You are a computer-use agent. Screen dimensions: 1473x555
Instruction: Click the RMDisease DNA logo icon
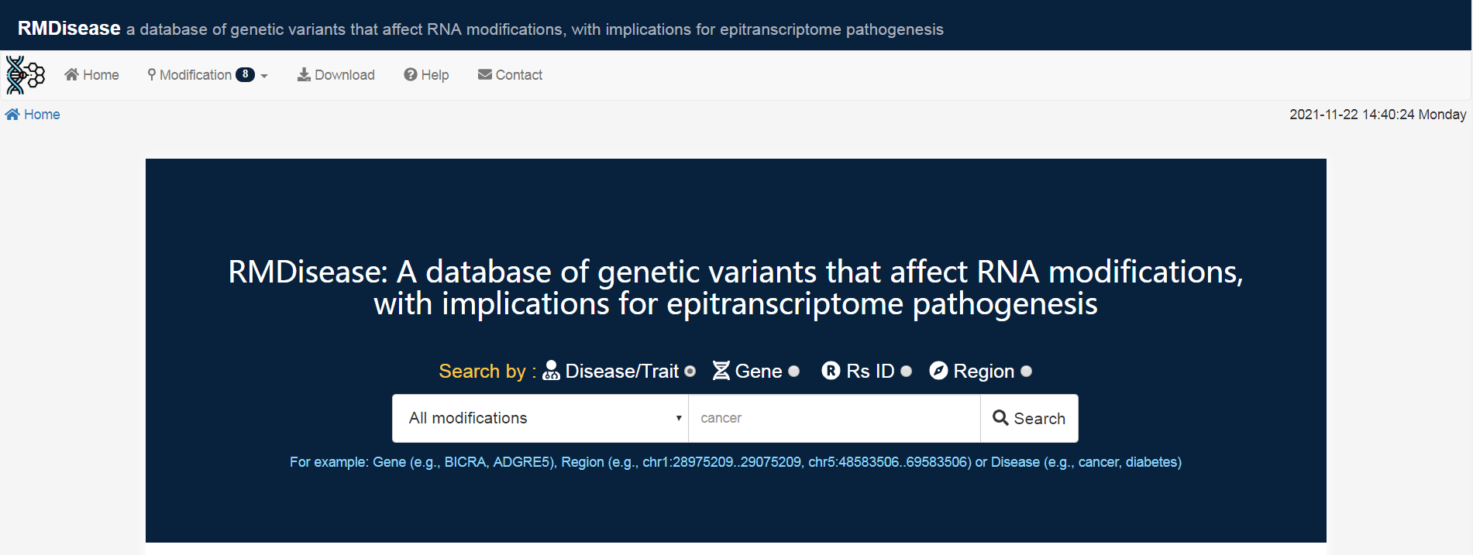pyautogui.click(x=25, y=75)
